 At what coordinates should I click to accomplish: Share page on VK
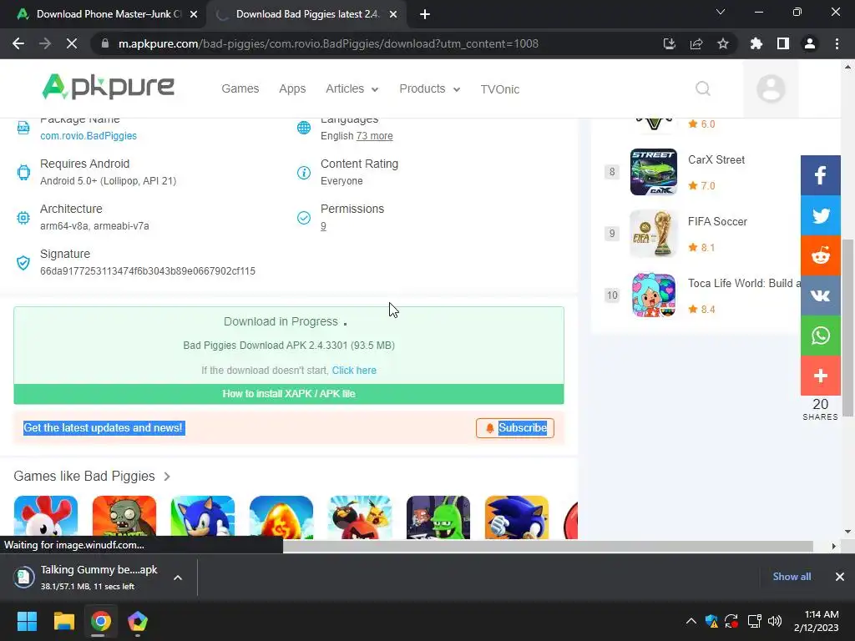pos(820,295)
